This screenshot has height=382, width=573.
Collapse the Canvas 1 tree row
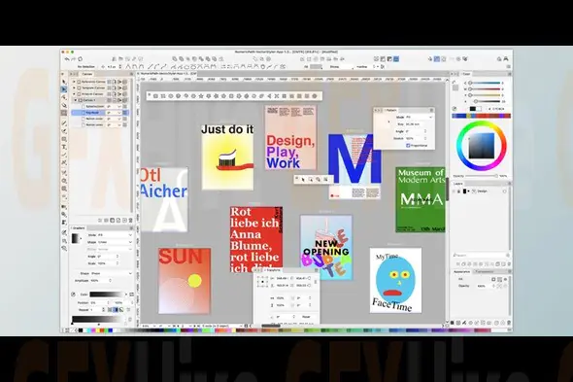tap(76, 100)
